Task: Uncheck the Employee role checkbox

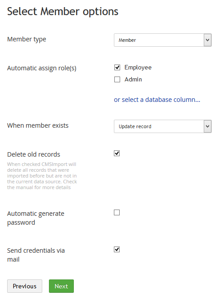Action: click(117, 67)
